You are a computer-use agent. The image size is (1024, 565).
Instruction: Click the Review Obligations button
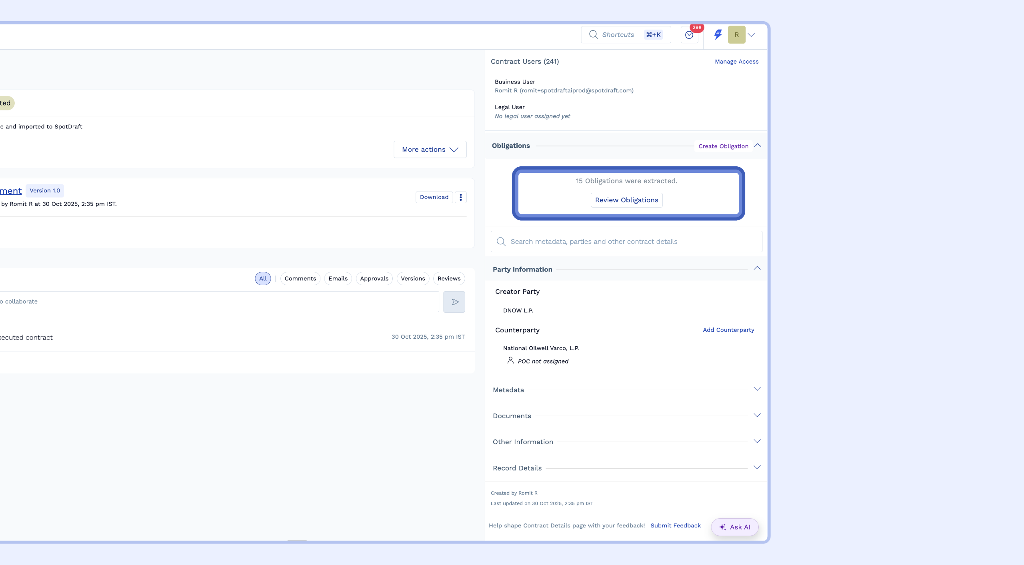[626, 200]
